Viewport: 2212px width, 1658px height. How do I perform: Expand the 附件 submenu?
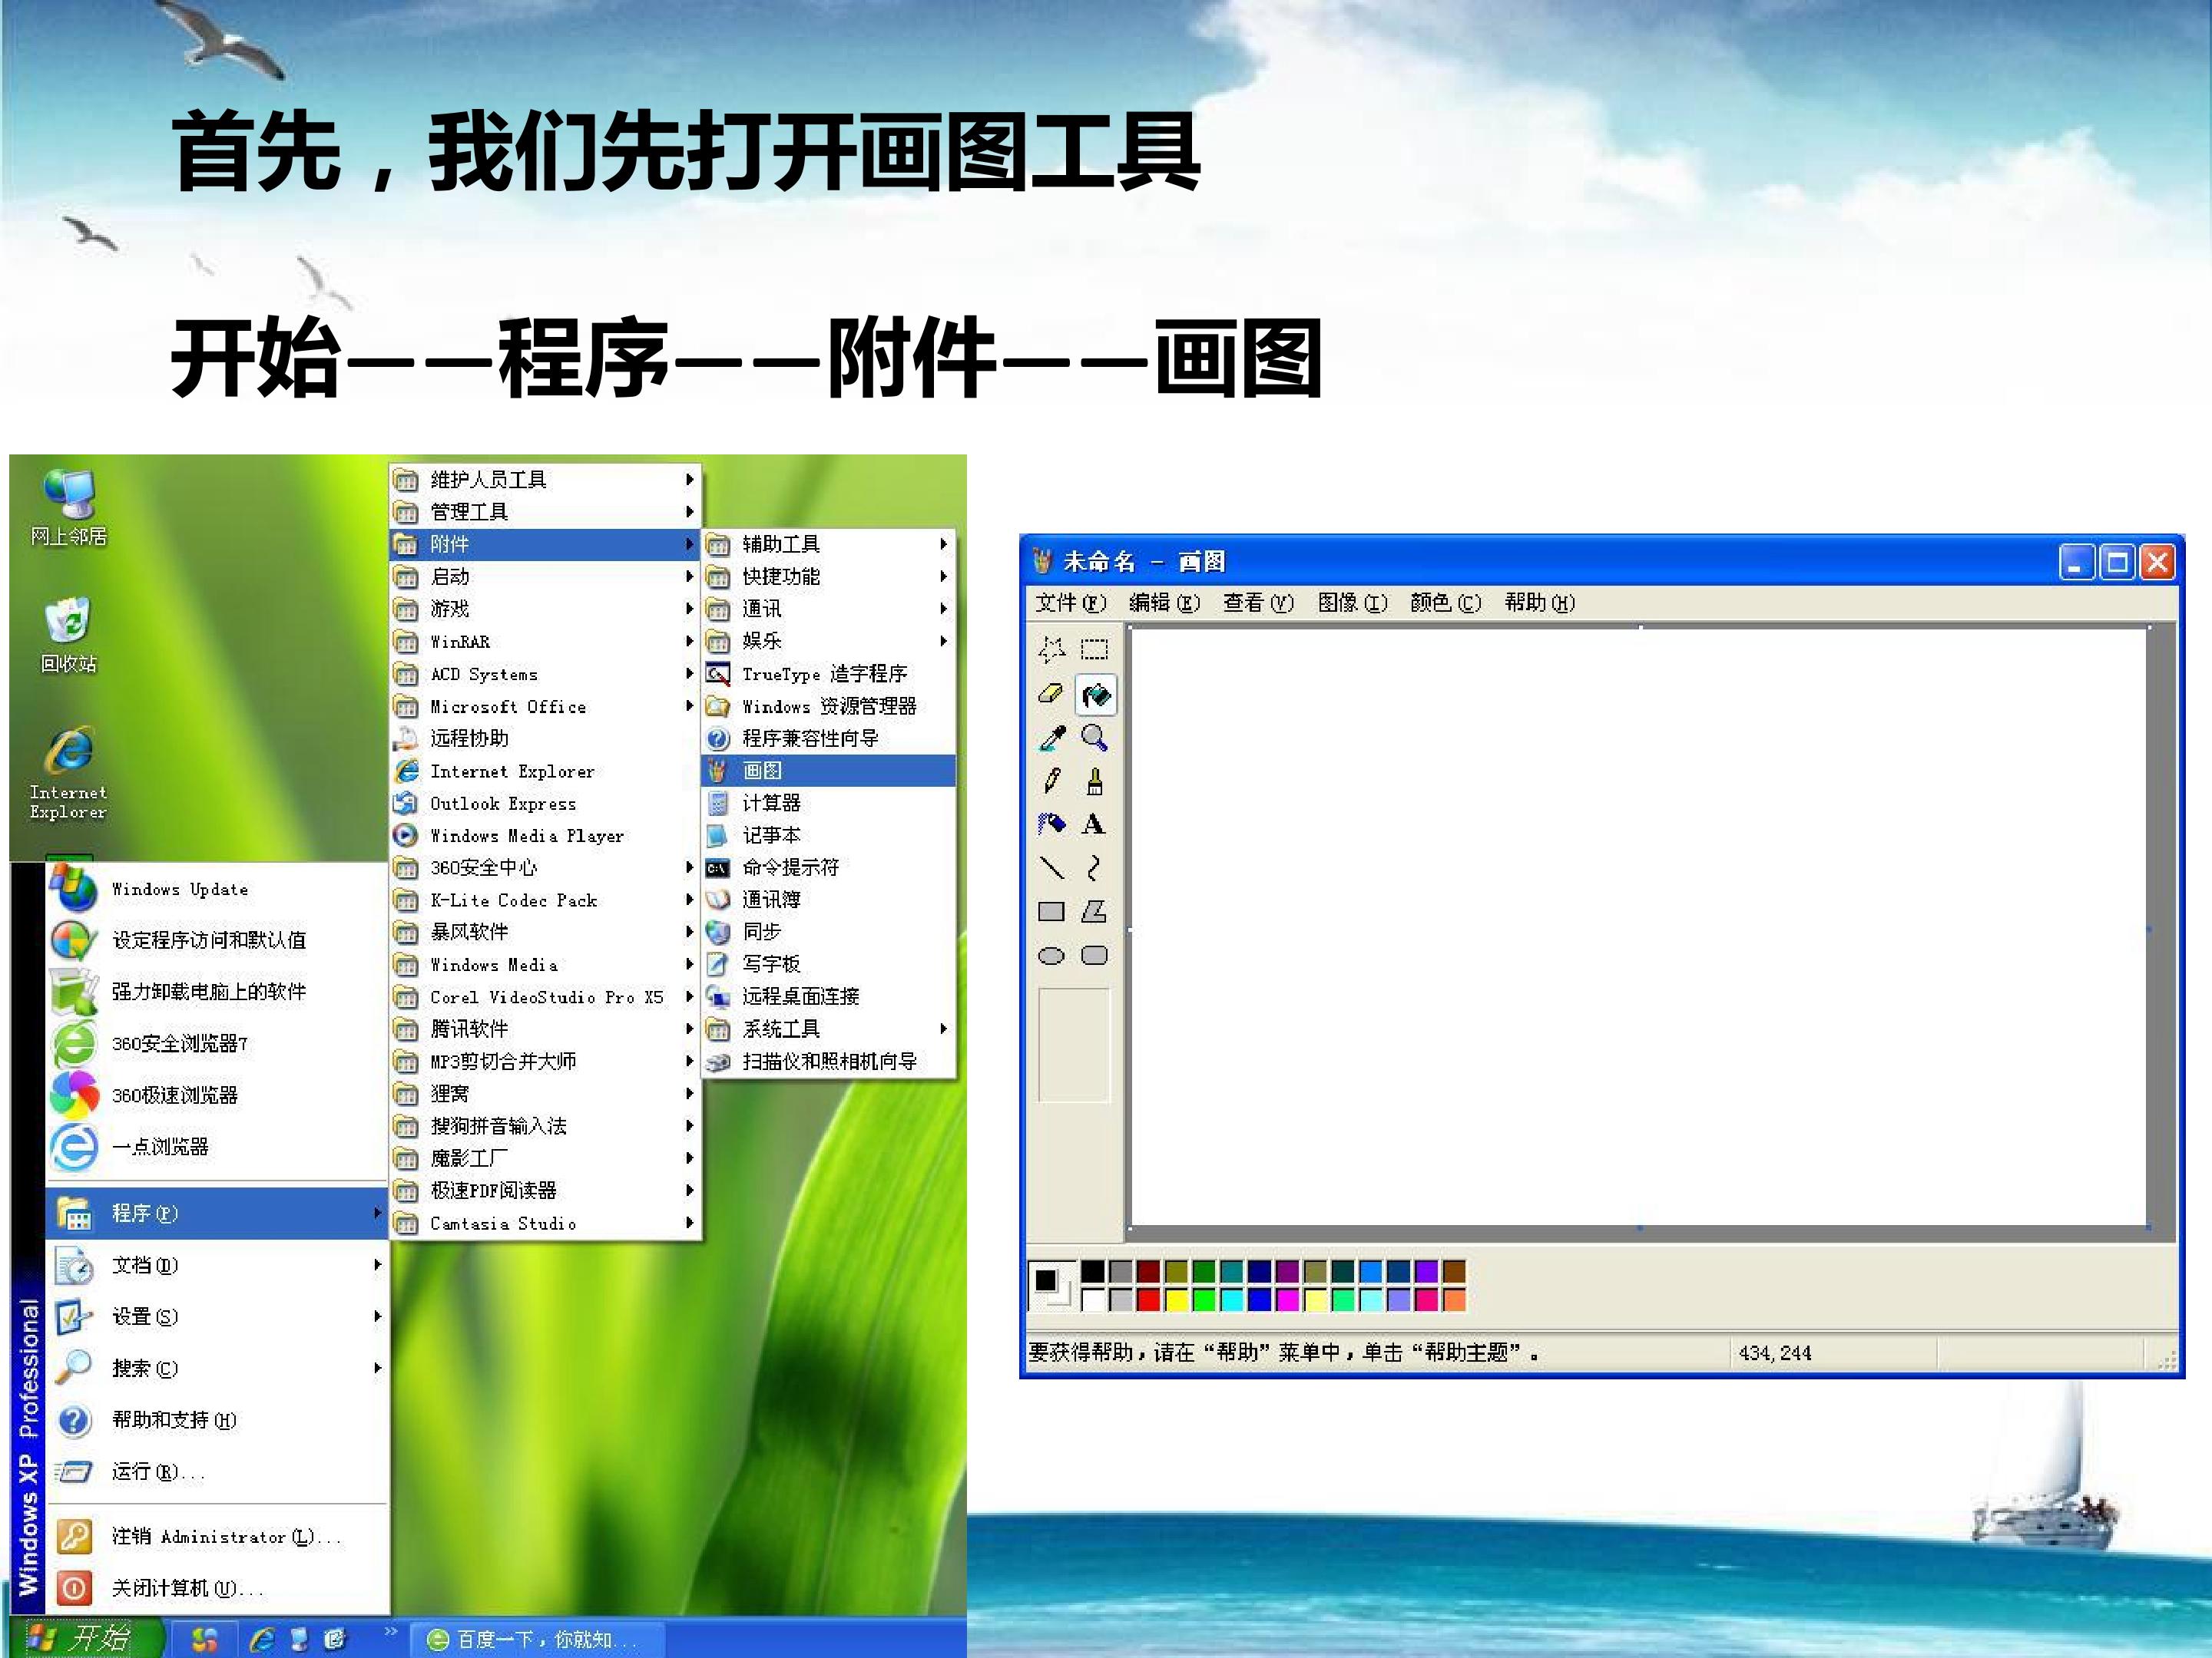coord(545,543)
